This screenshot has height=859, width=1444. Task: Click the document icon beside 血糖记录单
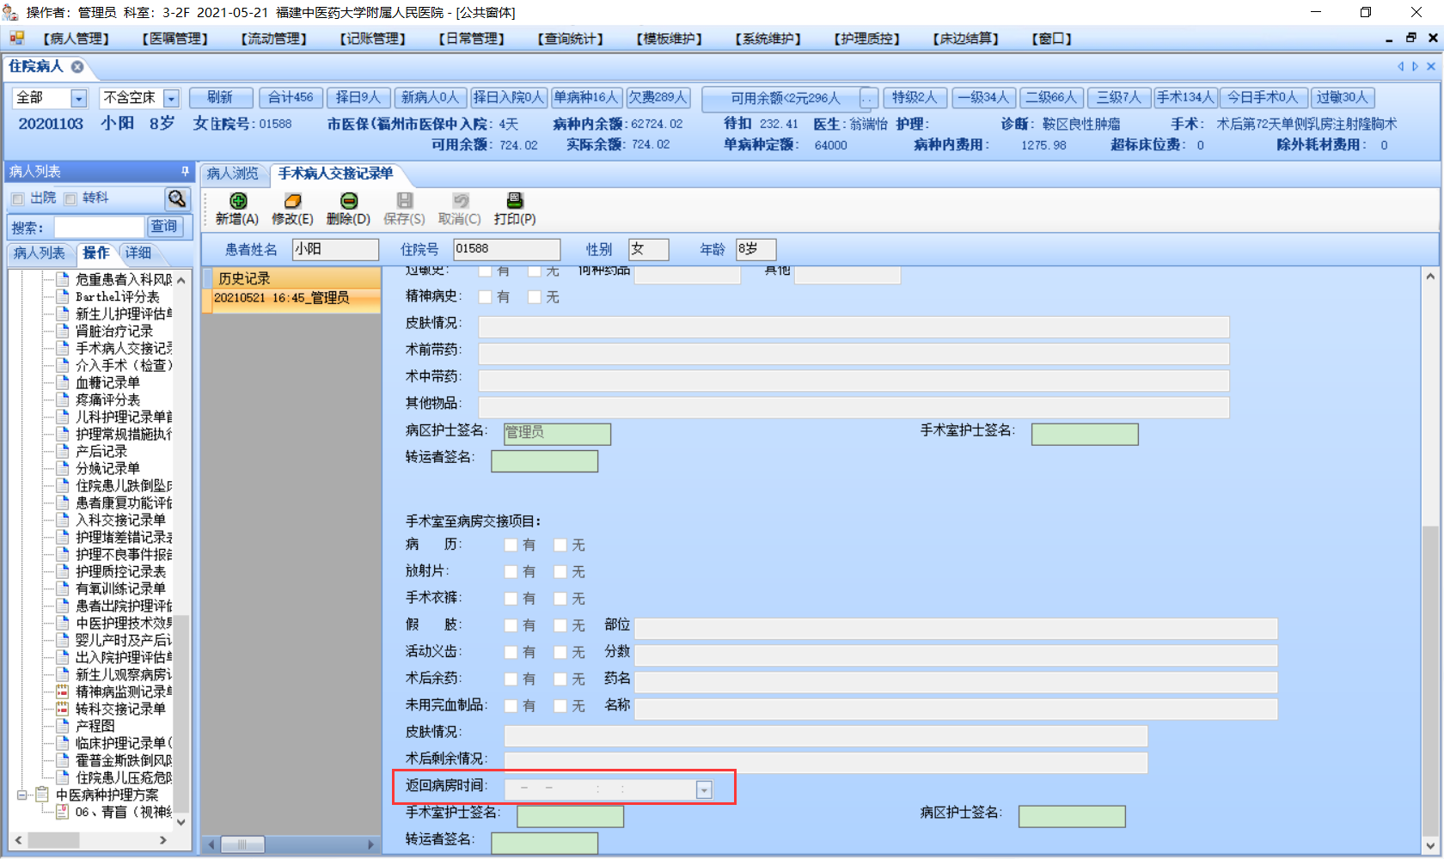(x=62, y=382)
